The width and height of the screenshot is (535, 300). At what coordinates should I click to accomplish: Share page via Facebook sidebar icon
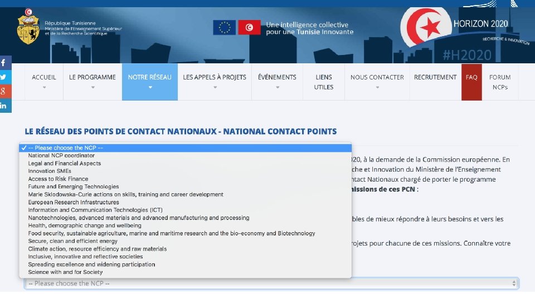tap(6, 63)
